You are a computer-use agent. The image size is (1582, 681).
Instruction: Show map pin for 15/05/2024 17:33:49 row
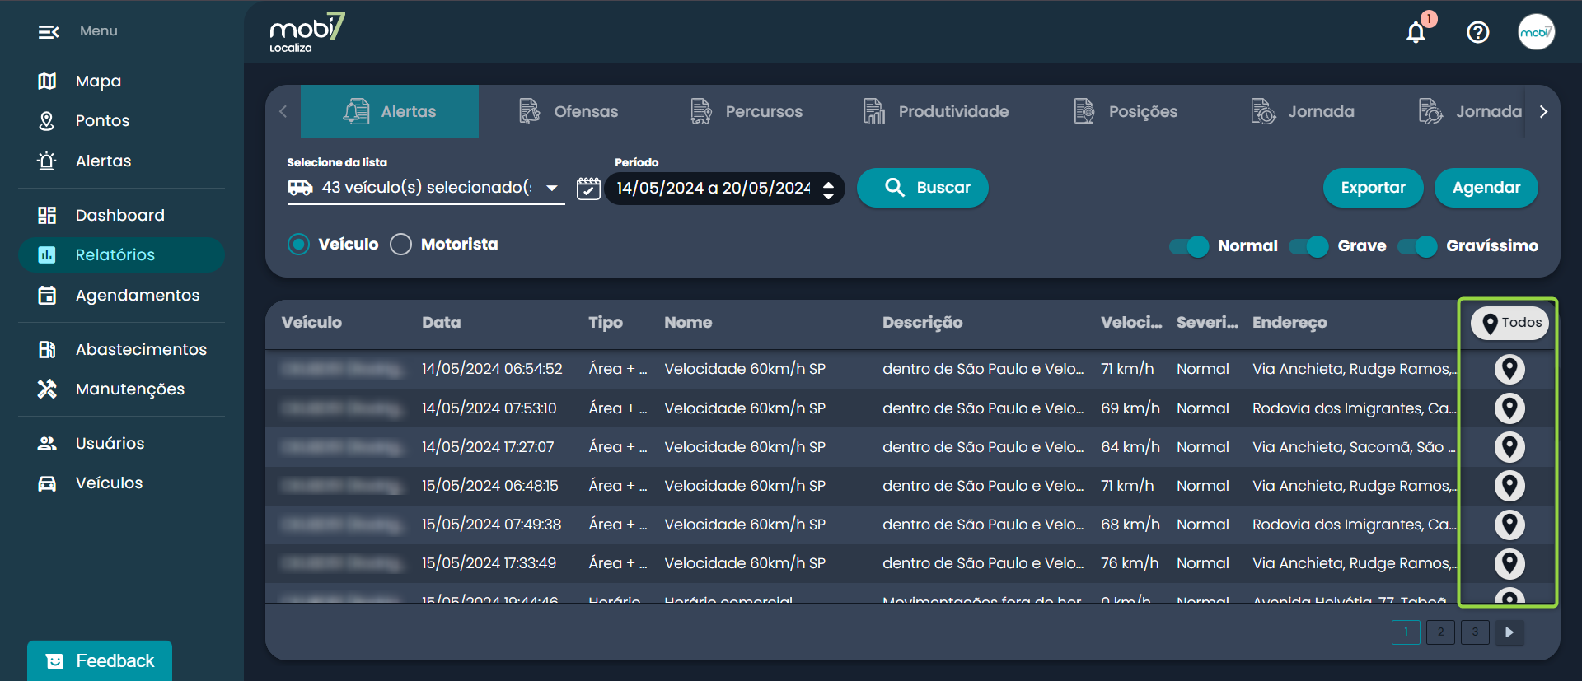click(x=1509, y=563)
